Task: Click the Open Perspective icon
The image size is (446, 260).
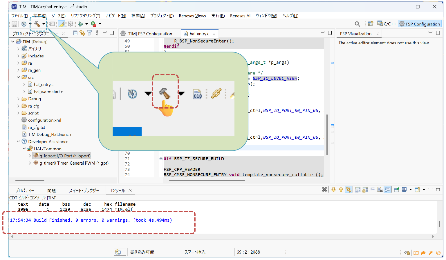Action: [x=371, y=24]
